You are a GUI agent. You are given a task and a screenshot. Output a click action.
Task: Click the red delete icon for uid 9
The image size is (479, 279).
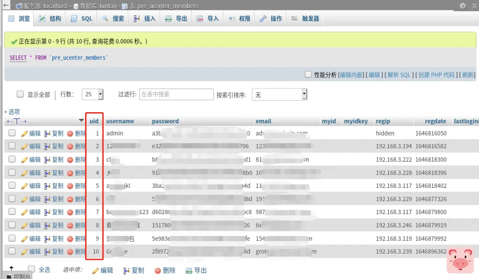point(70,239)
